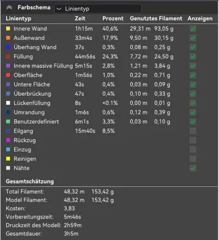Click the yellow Reinigen color swatch
This screenshot has width=219, height=240.
point(8,159)
